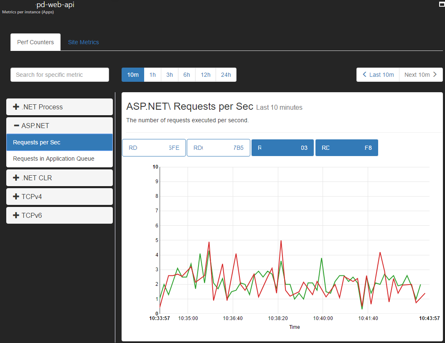Select the 1h time range
The height and width of the screenshot is (343, 445).
(153, 75)
